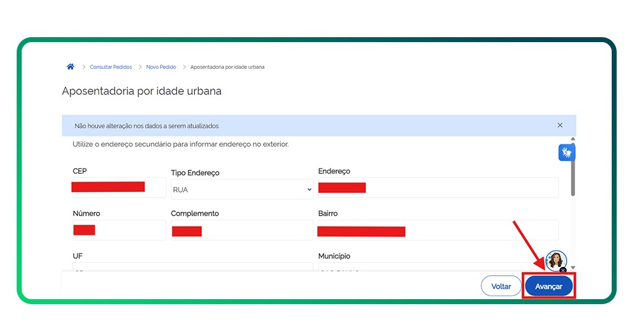634x332 pixels.
Task: Click into the Endereço text field
Action: 438,188
